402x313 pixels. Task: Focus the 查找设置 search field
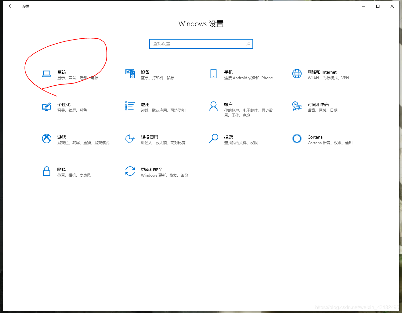point(201,44)
